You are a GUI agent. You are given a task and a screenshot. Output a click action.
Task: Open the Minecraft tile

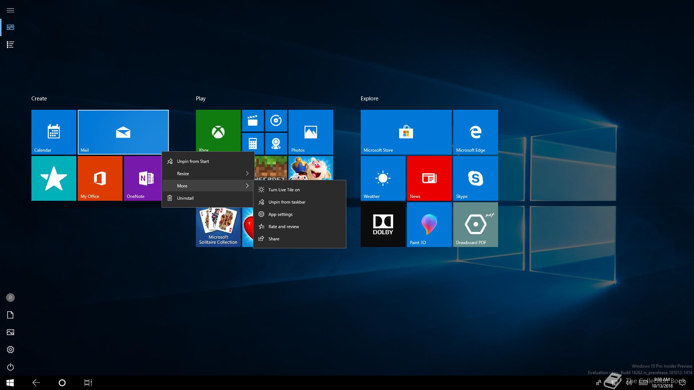click(271, 168)
